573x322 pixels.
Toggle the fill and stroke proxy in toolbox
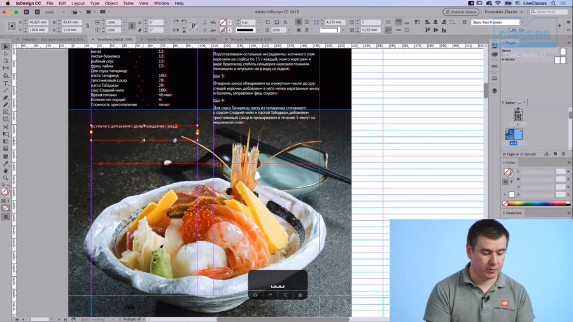[x=5, y=192]
